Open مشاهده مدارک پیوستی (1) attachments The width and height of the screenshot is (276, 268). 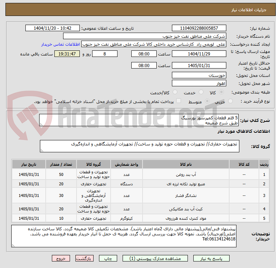(155, 258)
